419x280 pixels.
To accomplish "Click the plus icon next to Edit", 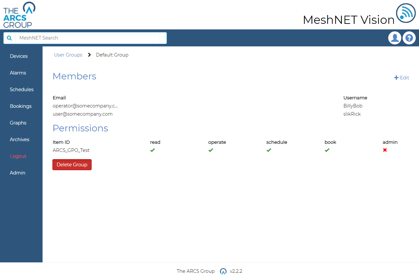I will point(396,78).
